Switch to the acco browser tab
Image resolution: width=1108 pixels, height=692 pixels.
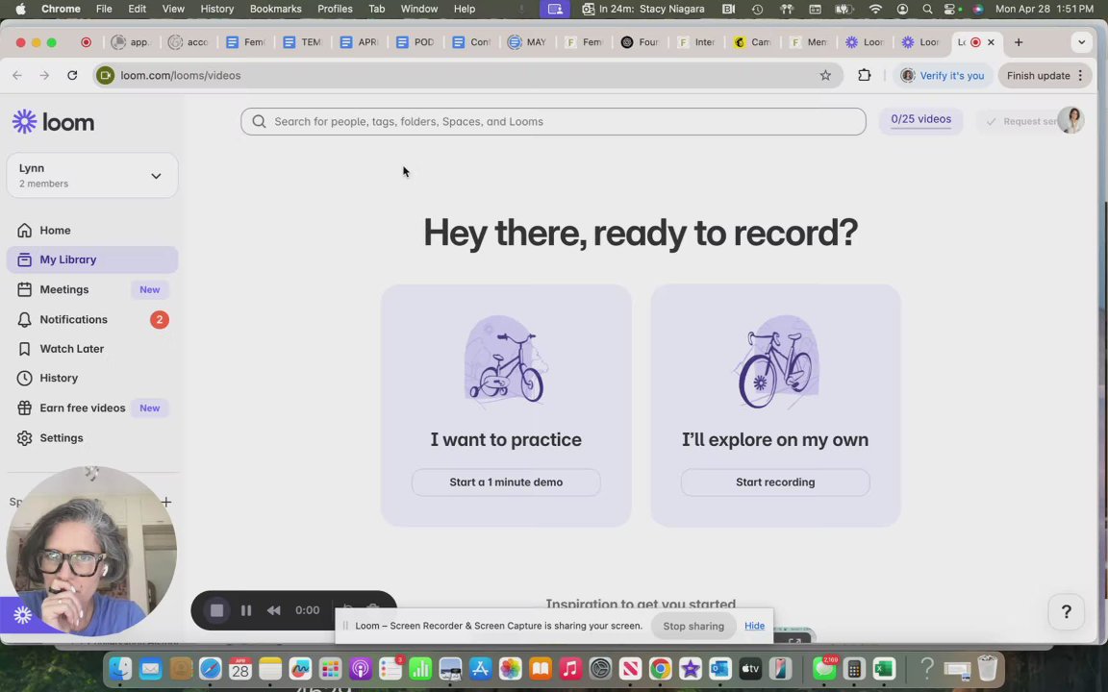pyautogui.click(x=188, y=42)
